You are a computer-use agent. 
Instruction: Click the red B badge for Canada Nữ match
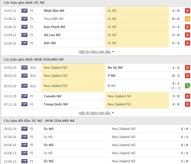188,96
